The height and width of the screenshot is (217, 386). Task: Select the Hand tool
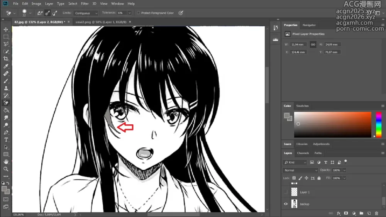tap(6, 161)
